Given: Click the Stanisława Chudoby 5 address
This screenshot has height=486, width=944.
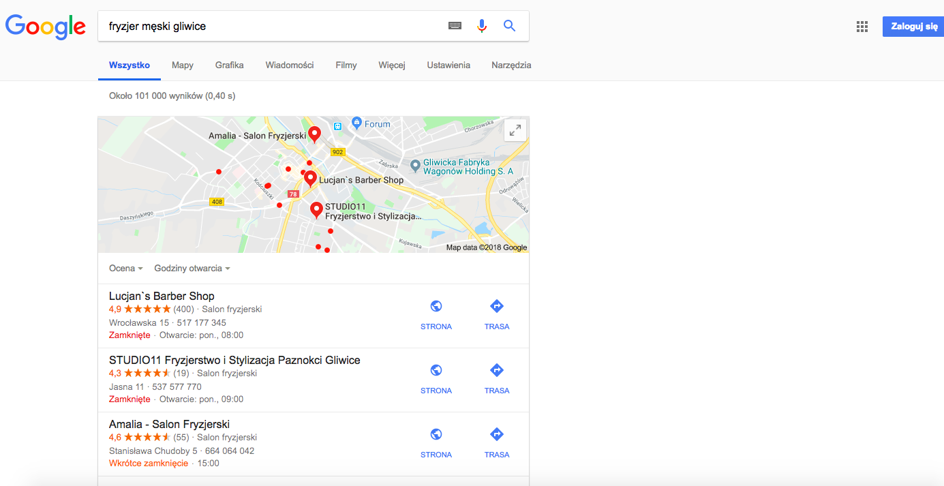Looking at the screenshot, I should click(x=153, y=451).
